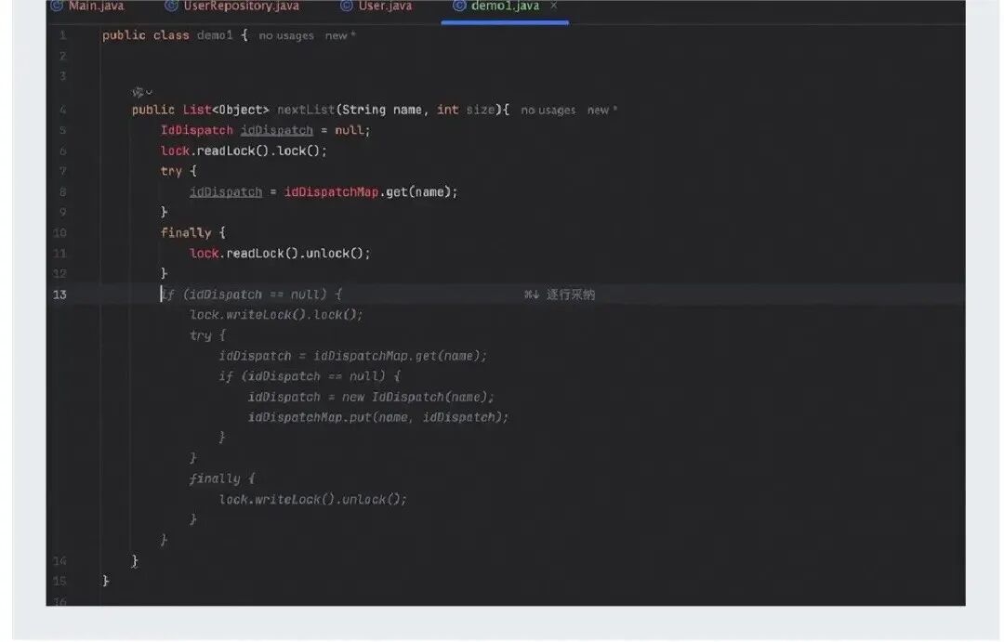
Task: Click the 'idDispatchMap' identifier on line 8
Action: point(331,192)
